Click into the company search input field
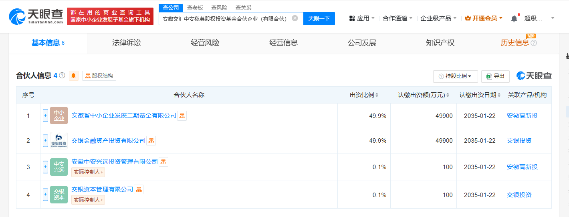 pos(224,18)
